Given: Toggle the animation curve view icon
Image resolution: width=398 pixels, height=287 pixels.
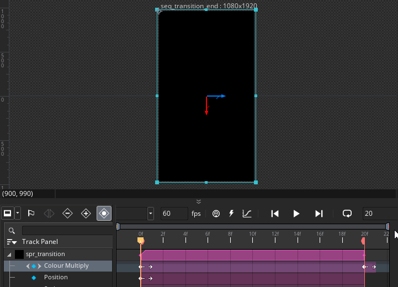Looking at the screenshot, I should pyautogui.click(x=247, y=214).
